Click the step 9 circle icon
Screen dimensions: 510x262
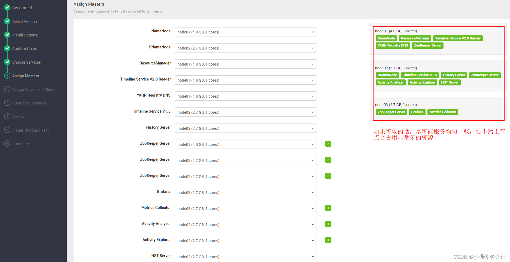click(7, 130)
